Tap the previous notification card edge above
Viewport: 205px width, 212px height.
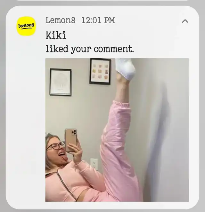pos(102,0)
